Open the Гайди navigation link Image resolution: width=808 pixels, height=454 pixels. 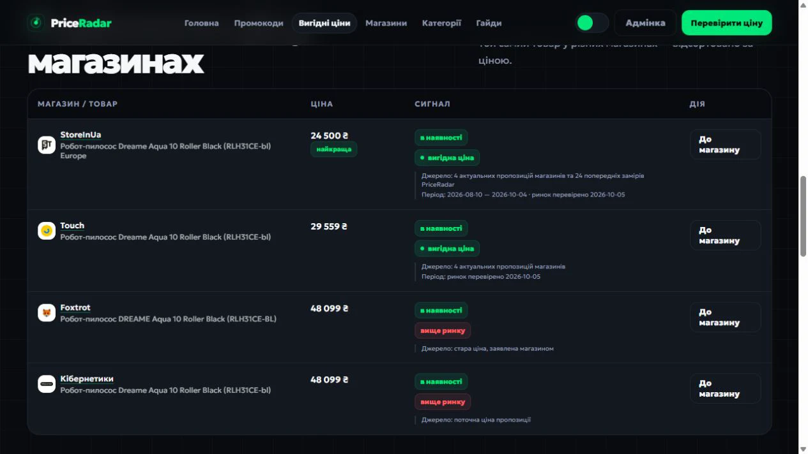click(489, 23)
